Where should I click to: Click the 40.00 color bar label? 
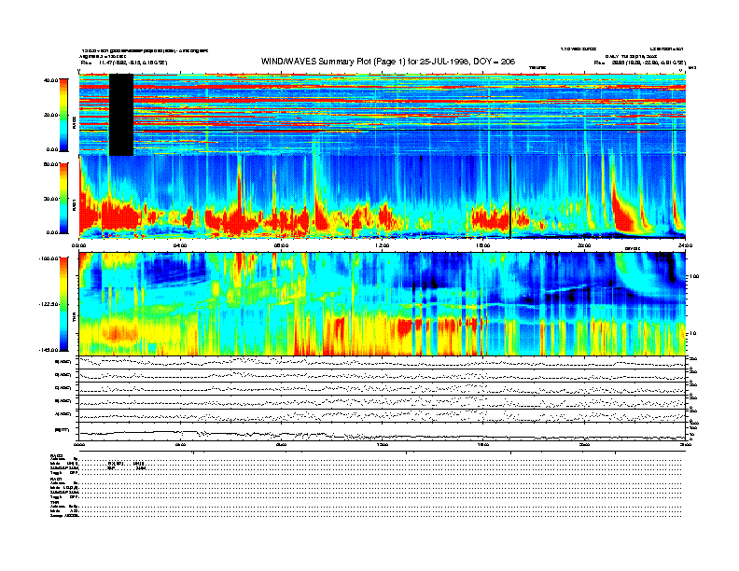click(50, 80)
